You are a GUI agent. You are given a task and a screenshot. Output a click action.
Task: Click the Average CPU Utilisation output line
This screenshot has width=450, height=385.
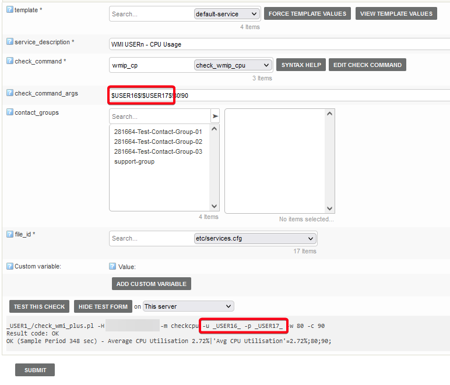click(x=169, y=341)
